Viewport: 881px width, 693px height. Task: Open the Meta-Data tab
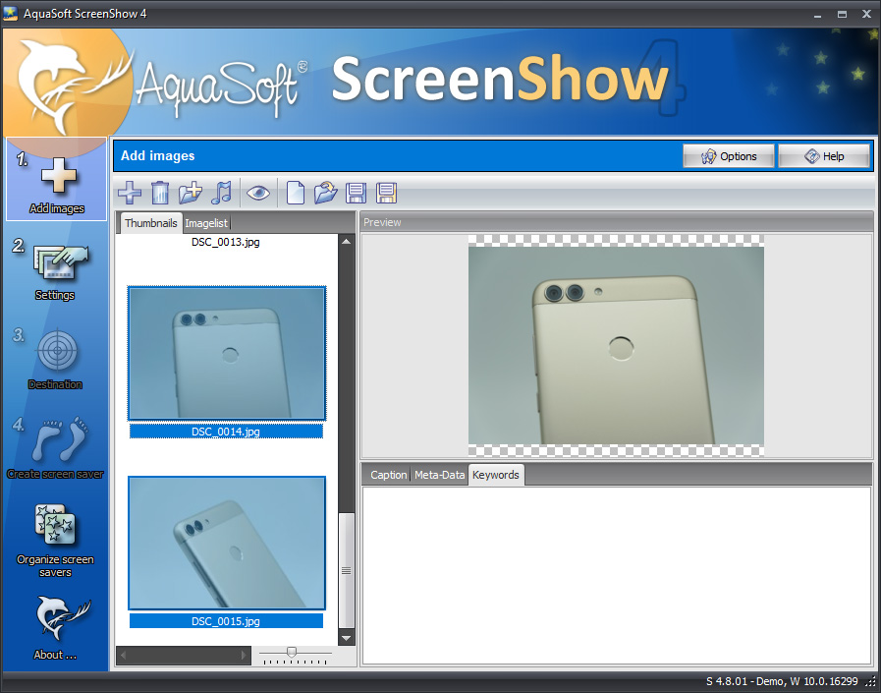coord(439,475)
